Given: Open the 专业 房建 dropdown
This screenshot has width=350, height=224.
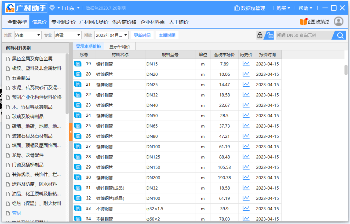Looking at the screenshot, I should [x=68, y=35].
